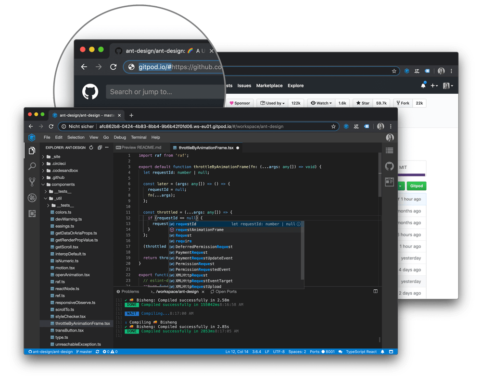Switch to Preview README.md tab
The image size is (481, 382).
[139, 148]
